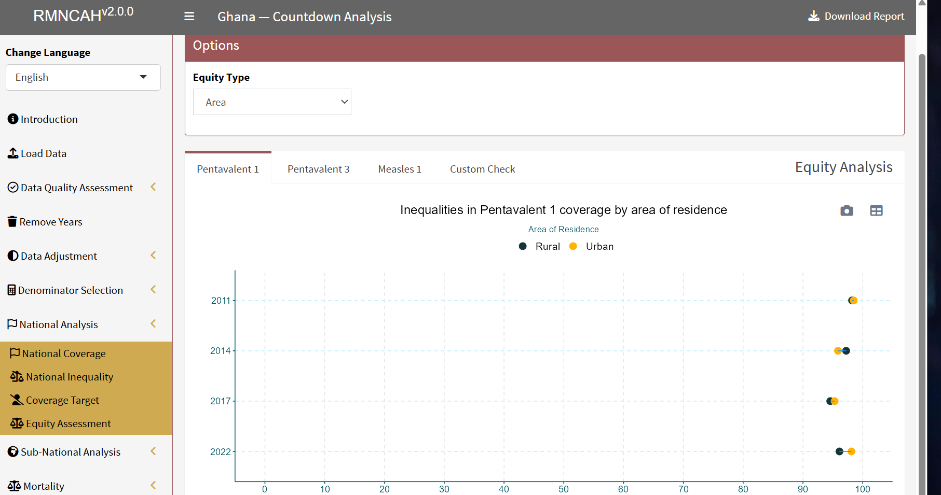This screenshot has height=495, width=941.
Task: Click the 2022 Rural data point
Action: [x=839, y=451]
